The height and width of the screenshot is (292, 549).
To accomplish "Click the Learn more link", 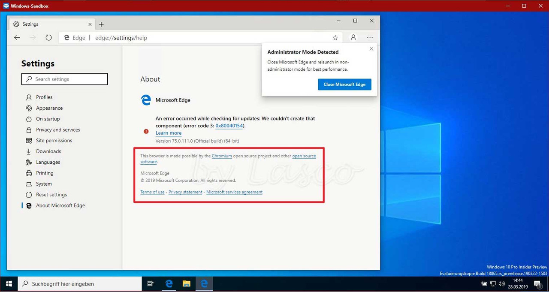I will coord(169,133).
